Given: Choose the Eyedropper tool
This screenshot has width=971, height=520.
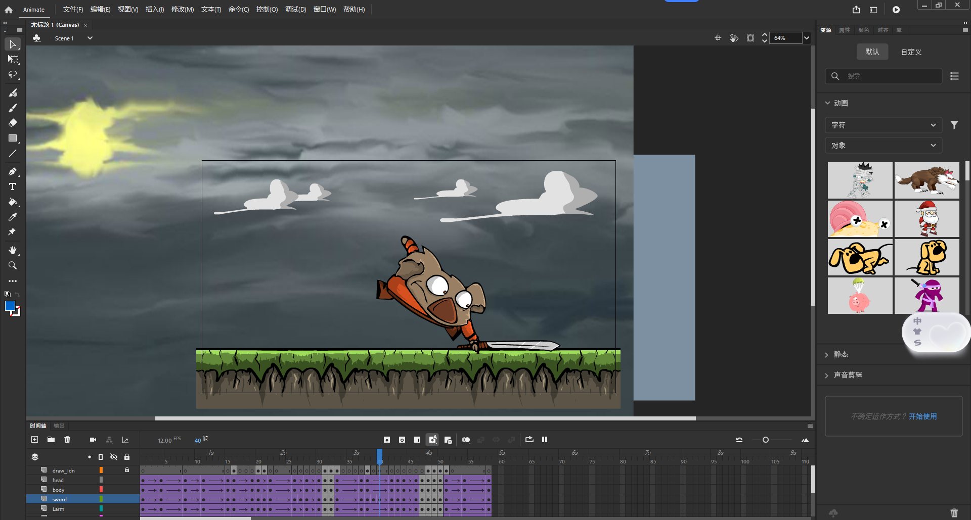Looking at the screenshot, I should click(13, 217).
